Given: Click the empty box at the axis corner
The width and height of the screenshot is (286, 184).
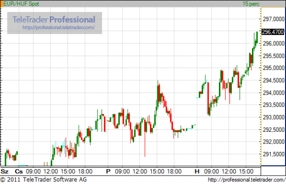Looking at the screenshot, I should click(273, 171).
